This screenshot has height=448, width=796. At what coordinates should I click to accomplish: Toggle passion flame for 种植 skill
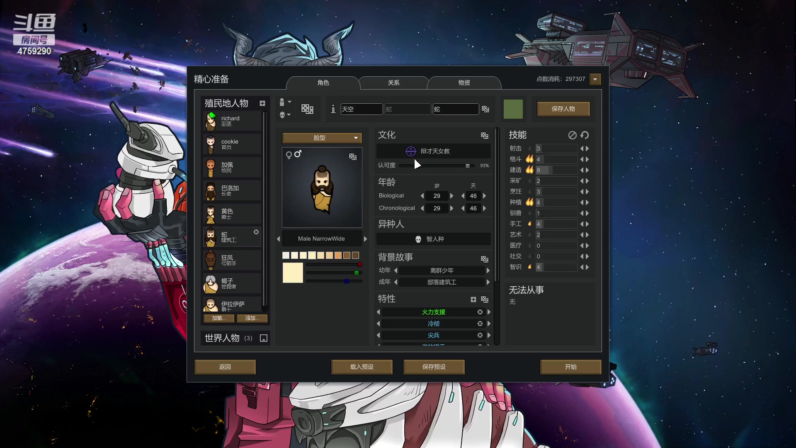529,202
